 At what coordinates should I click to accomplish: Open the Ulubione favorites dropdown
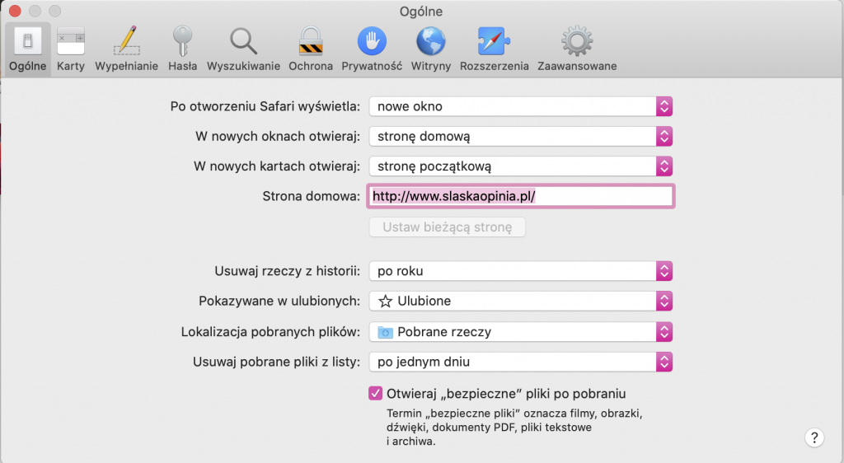point(521,302)
